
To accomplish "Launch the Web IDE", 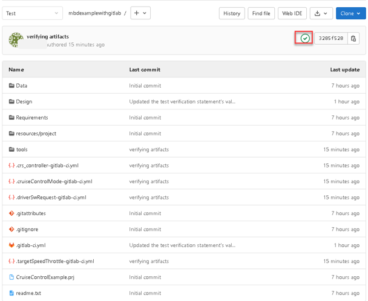I will pos(292,13).
